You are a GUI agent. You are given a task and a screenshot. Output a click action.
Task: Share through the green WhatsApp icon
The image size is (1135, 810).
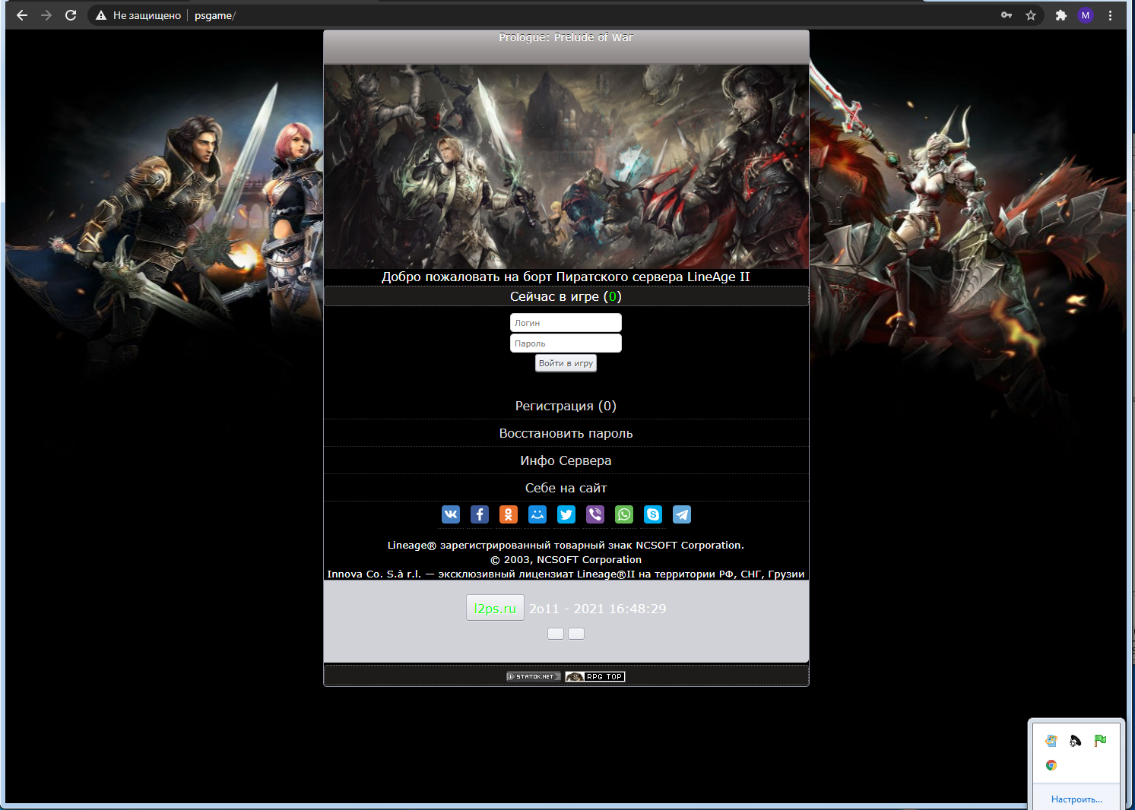624,514
